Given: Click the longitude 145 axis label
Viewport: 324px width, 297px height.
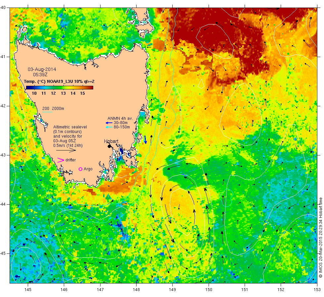Looking at the screenshot, I should (28, 290).
